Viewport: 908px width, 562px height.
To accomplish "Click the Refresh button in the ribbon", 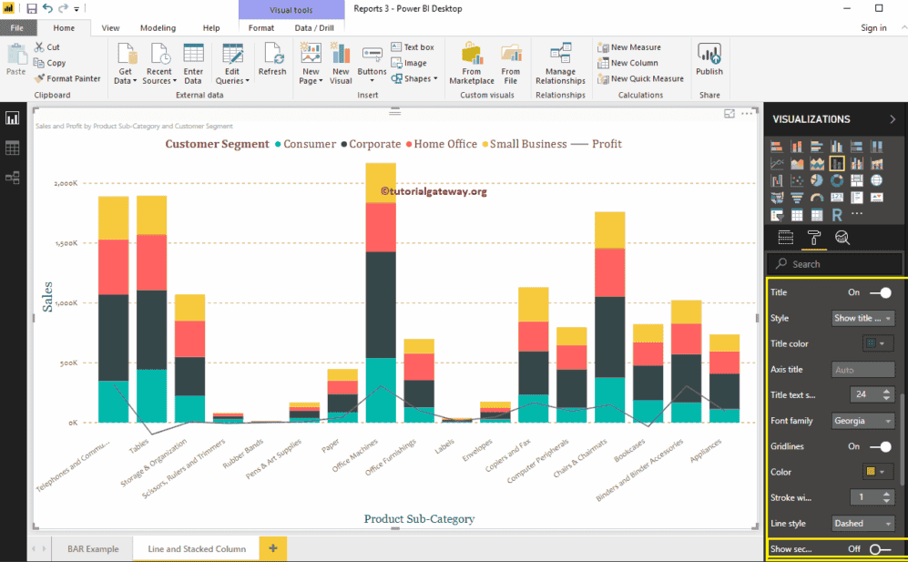I will click(272, 56).
